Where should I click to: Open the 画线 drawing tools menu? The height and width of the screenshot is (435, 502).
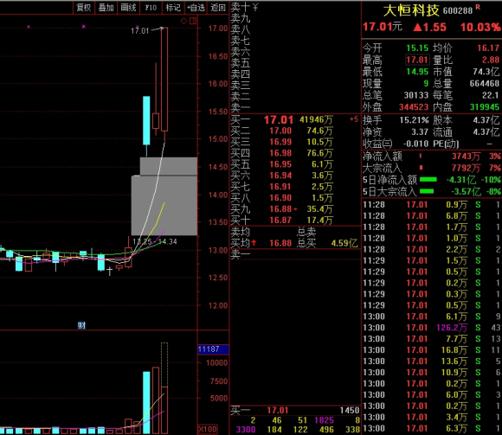128,8
